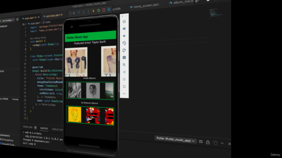Click the Run code lens above main()

coord(31,39)
